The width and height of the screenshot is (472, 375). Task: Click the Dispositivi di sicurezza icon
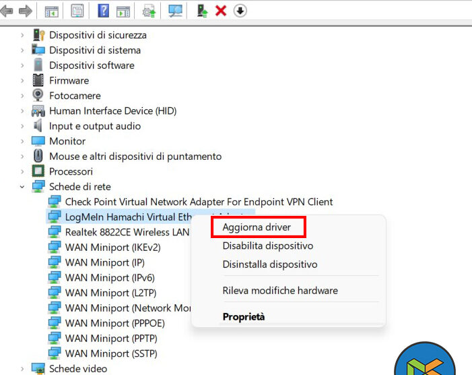(x=38, y=35)
